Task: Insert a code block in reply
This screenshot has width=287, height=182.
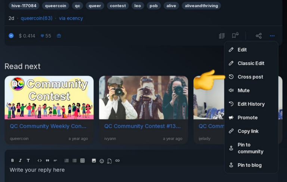Action: [40, 161]
